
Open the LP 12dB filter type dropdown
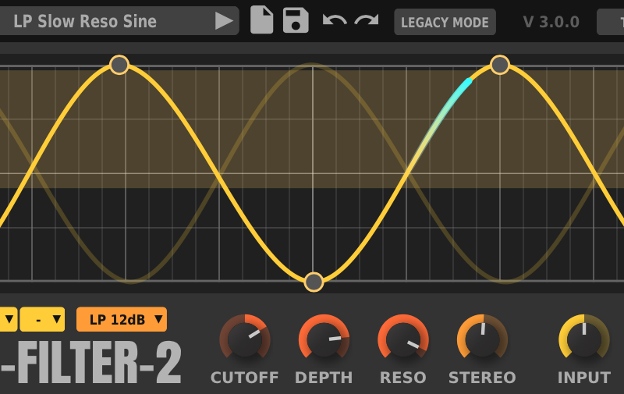pos(122,319)
